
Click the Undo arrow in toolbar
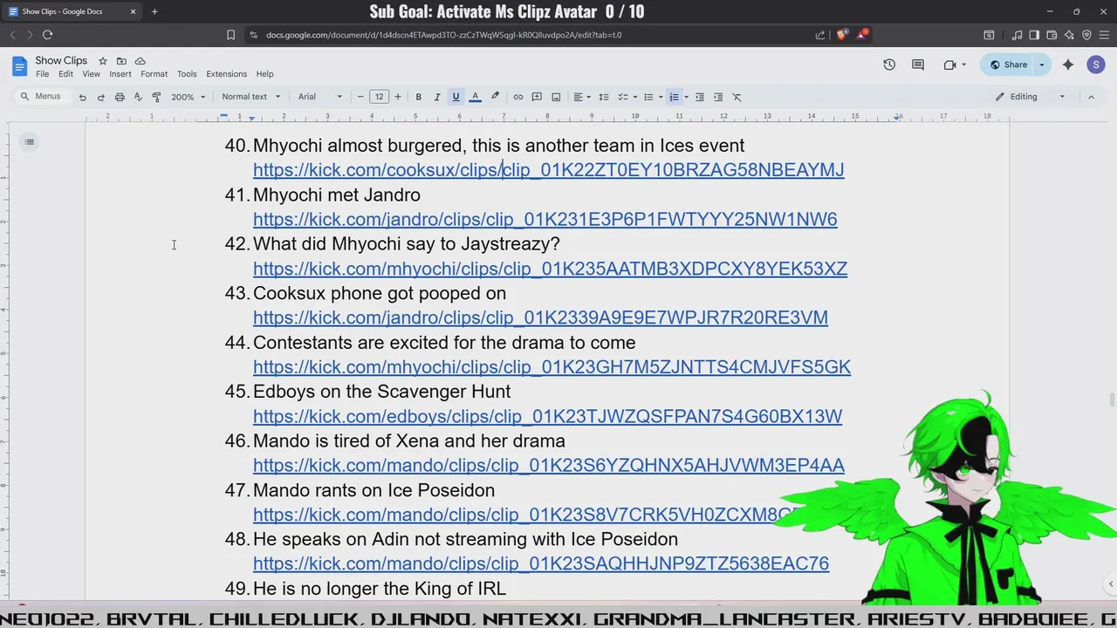[82, 97]
